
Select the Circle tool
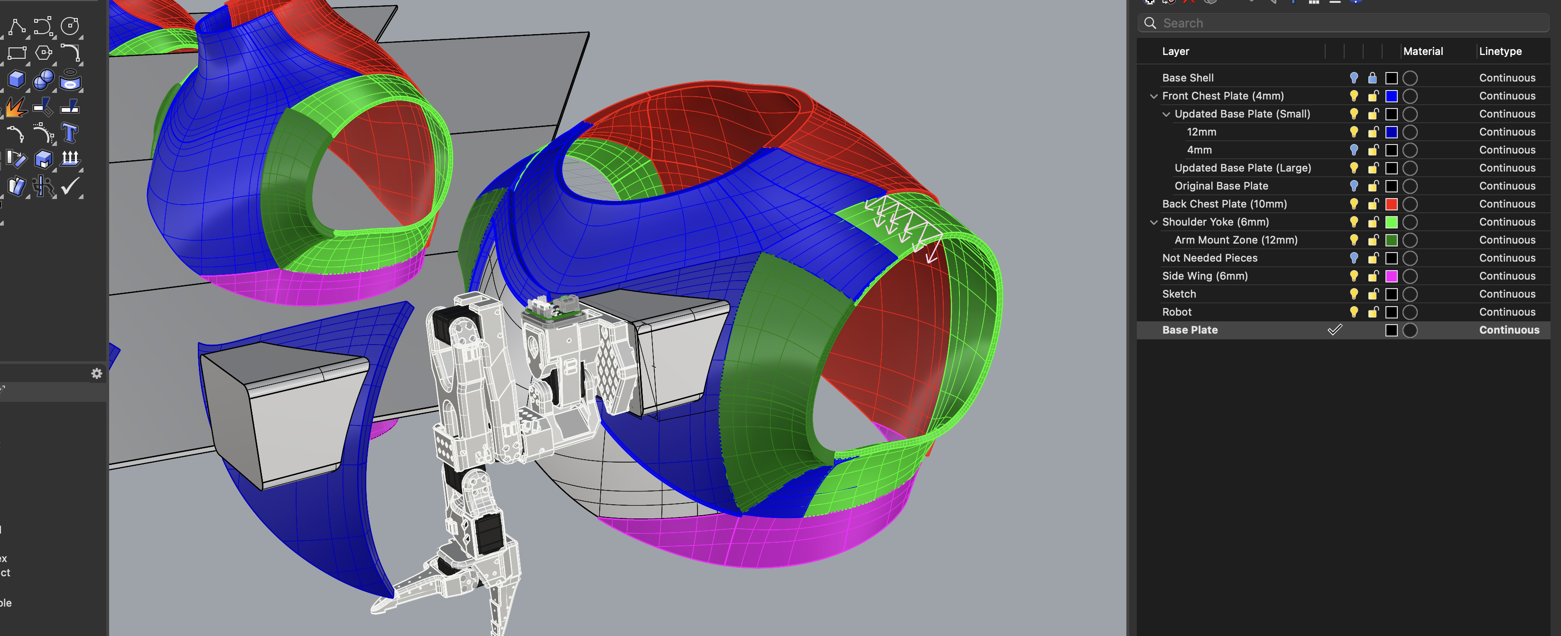click(x=70, y=26)
